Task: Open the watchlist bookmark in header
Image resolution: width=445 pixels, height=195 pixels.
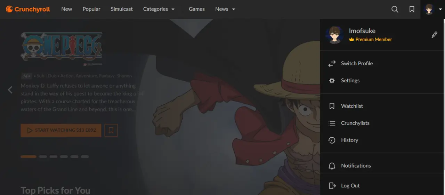Action: pyautogui.click(x=412, y=9)
